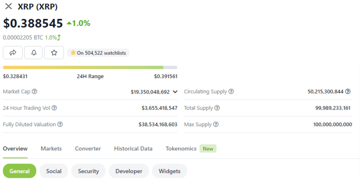
Task: Go to Historical Data tab
Action: coord(133,148)
